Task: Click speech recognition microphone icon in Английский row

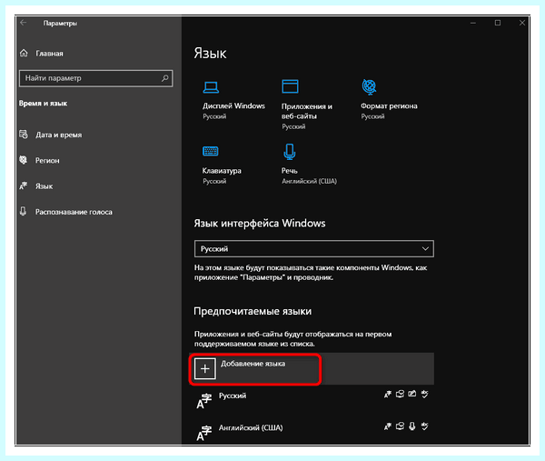Action: 412,426
